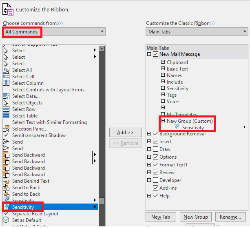This screenshot has height=228, width=250.
Task: Select the Semitransparent Shadow command
Action: click(x=51, y=135)
